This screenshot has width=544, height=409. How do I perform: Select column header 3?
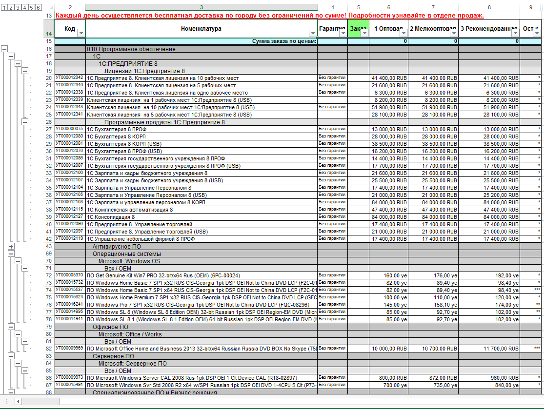pos(201,7)
